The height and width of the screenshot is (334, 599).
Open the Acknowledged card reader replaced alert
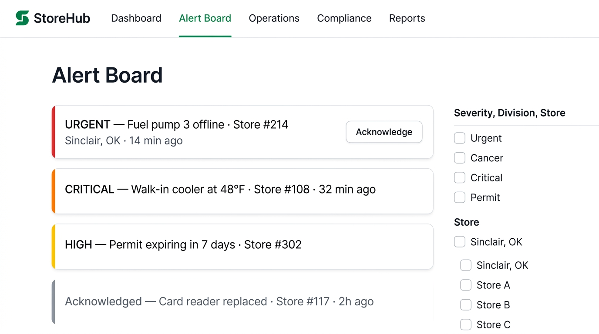(x=242, y=302)
